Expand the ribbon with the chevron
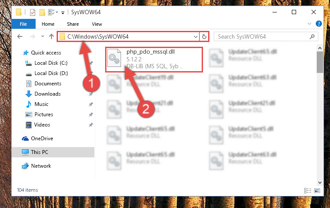 point(309,24)
